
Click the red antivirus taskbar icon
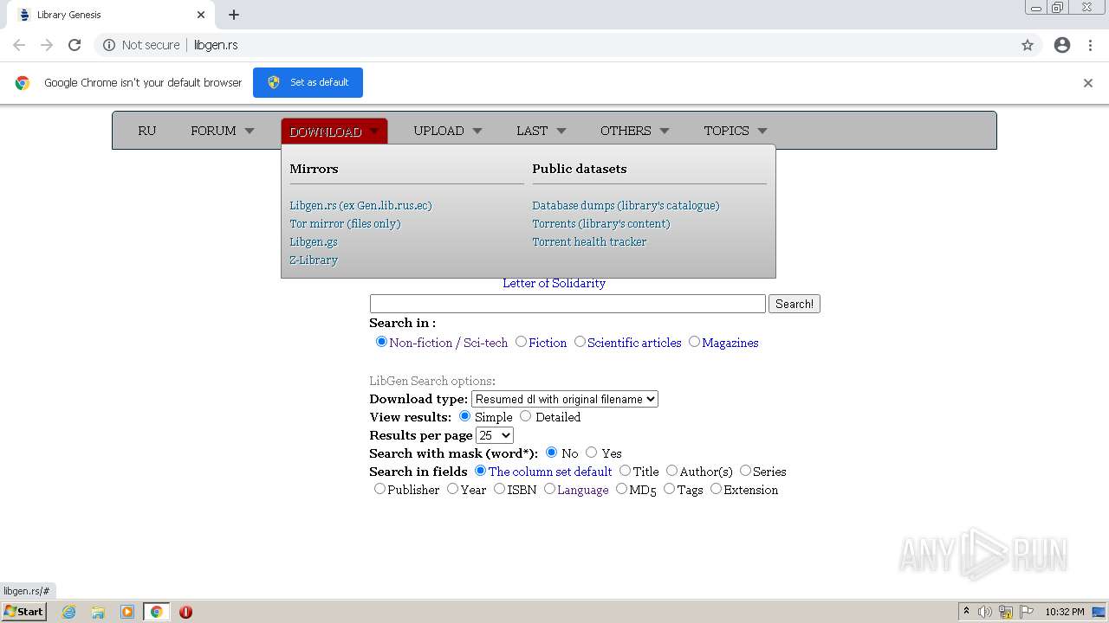coord(185,612)
